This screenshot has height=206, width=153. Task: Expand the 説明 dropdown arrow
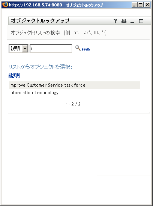click(x=25, y=49)
